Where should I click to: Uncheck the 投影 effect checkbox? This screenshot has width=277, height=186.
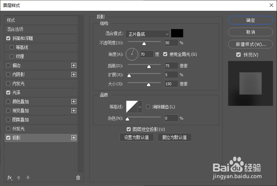8,138
